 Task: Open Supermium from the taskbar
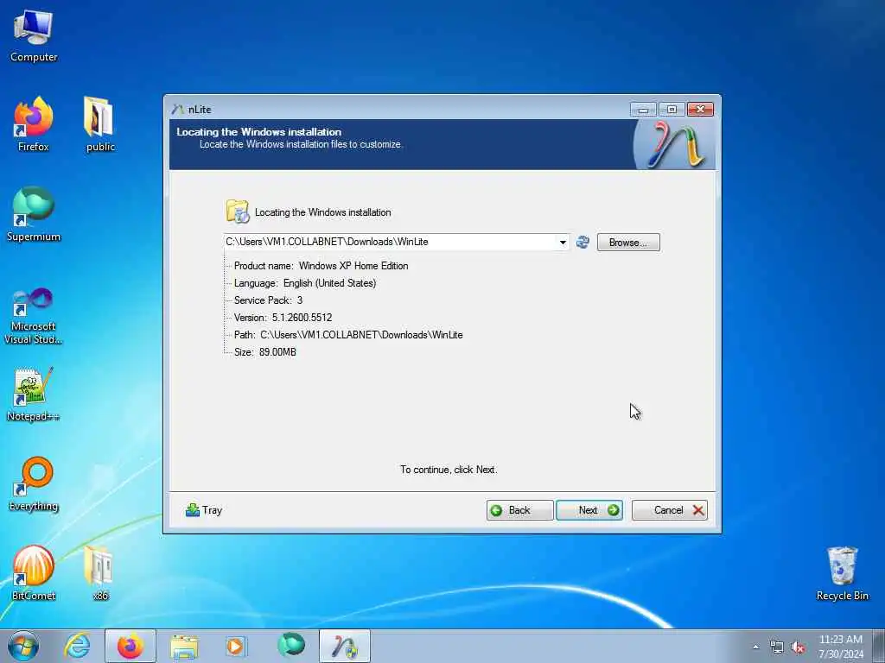pos(290,647)
